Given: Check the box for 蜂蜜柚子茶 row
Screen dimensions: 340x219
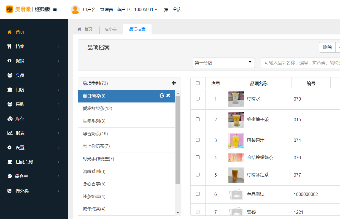Looking at the screenshot, I should coord(198,119).
